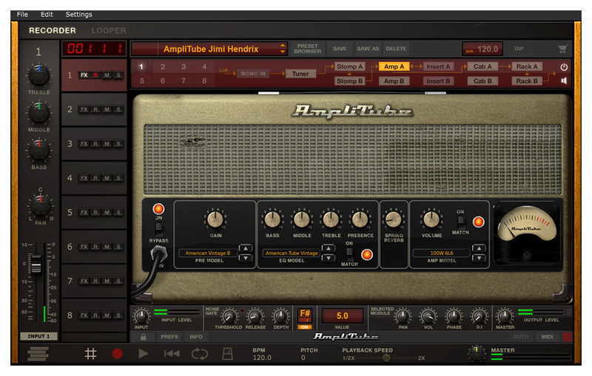Click the SPRING REVERB knob

coord(394,219)
